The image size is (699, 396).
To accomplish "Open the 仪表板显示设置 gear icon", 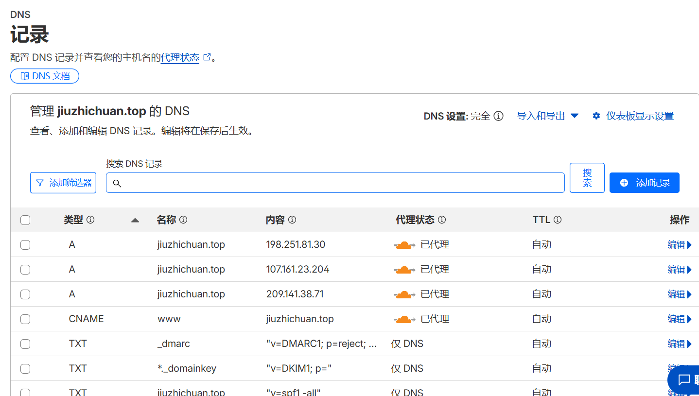I will pos(596,116).
